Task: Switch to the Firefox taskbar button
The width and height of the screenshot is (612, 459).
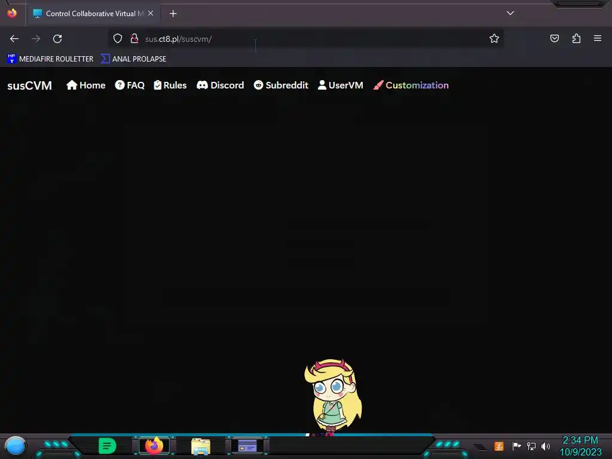Action: point(154,445)
